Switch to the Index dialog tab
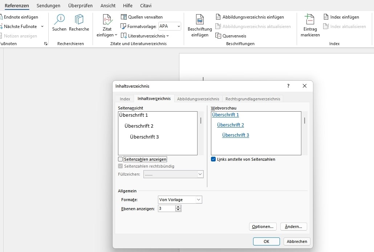This screenshot has width=374, height=252. pyautogui.click(x=125, y=99)
